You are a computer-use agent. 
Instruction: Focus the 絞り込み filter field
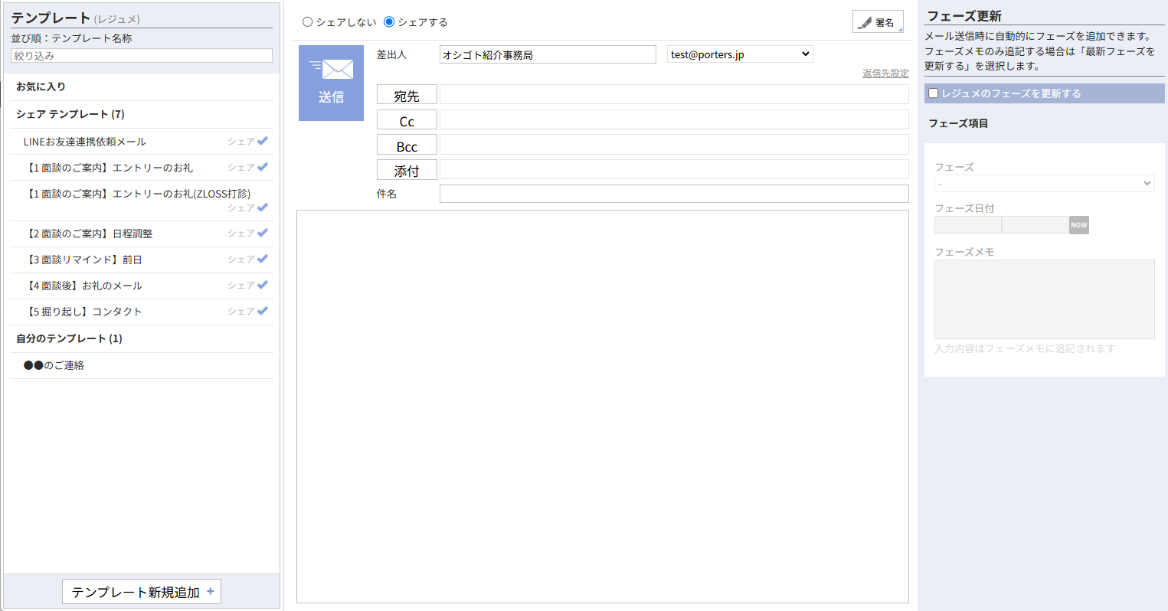pos(142,56)
